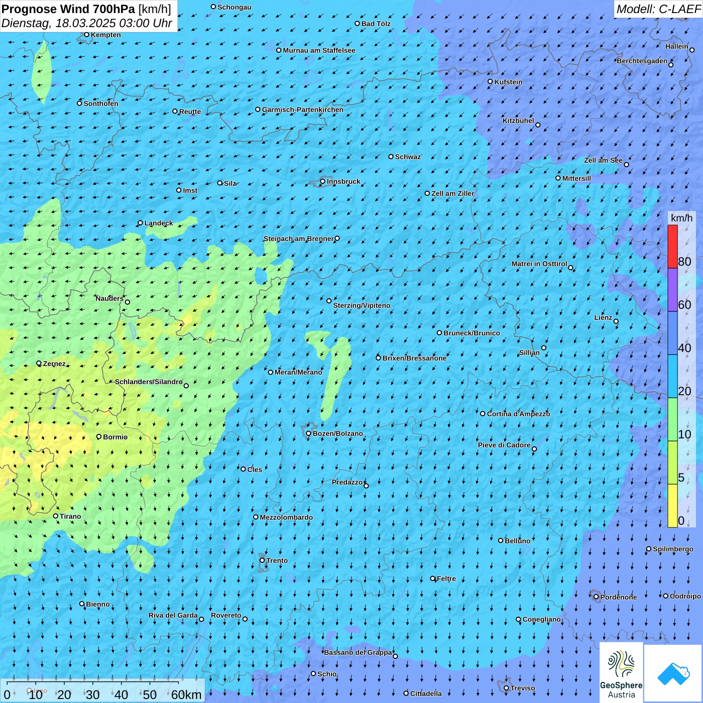The image size is (703, 703).
Task: Click the "60km" scale bar label
Action: point(186,694)
